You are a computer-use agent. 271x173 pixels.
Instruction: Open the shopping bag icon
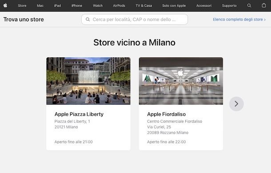coord(264,5)
